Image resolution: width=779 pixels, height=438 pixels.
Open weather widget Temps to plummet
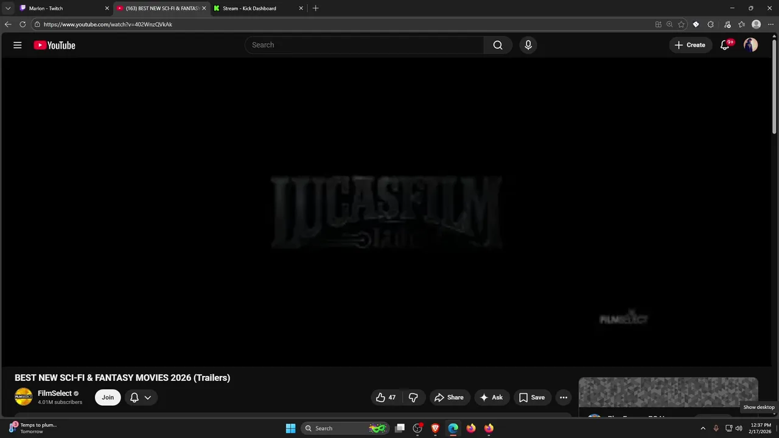click(x=33, y=428)
